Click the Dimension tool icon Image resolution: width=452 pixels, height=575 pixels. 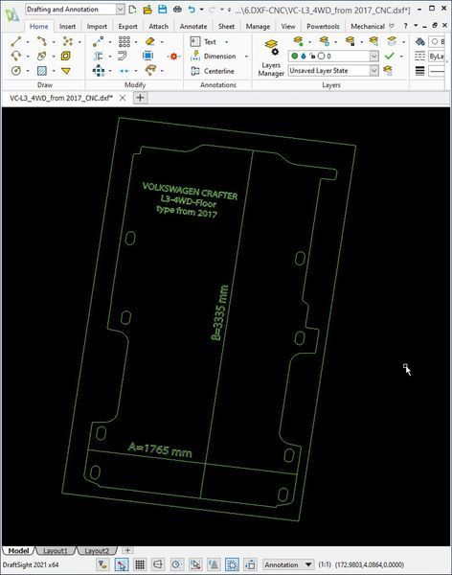pos(195,57)
